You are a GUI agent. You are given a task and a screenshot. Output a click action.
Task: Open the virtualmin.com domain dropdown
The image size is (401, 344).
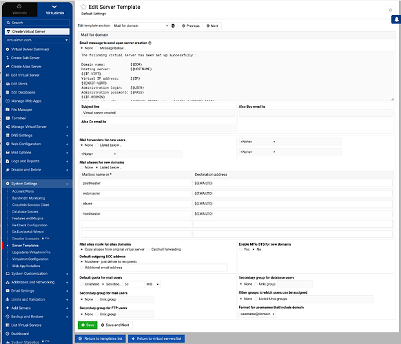(37, 40)
